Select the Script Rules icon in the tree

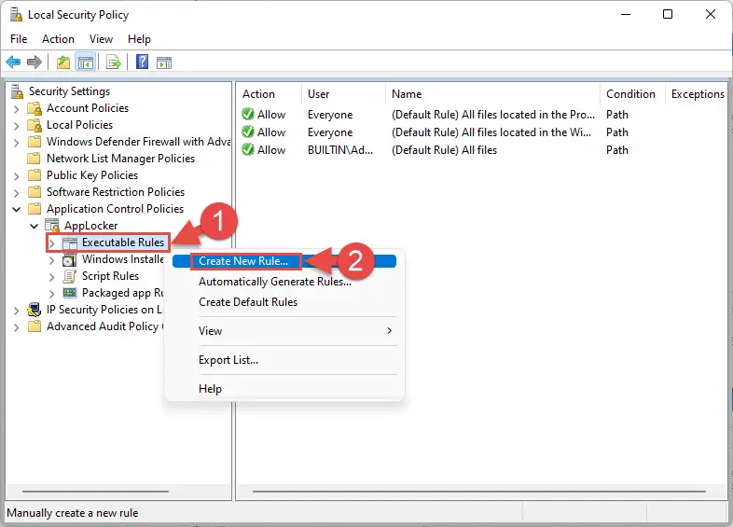70,276
